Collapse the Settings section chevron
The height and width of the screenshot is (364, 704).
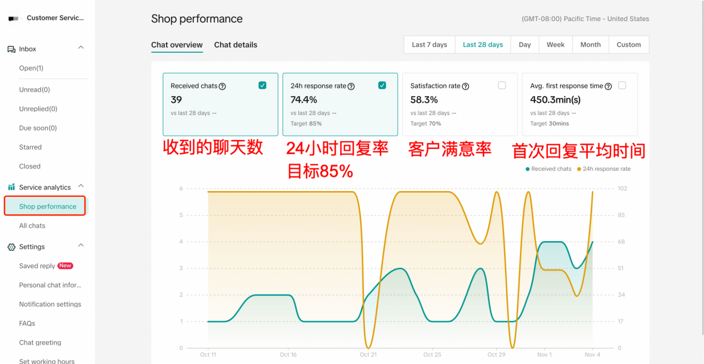tap(81, 246)
